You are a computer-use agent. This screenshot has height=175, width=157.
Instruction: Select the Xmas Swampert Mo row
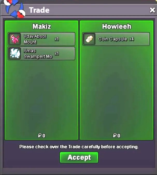(41, 53)
